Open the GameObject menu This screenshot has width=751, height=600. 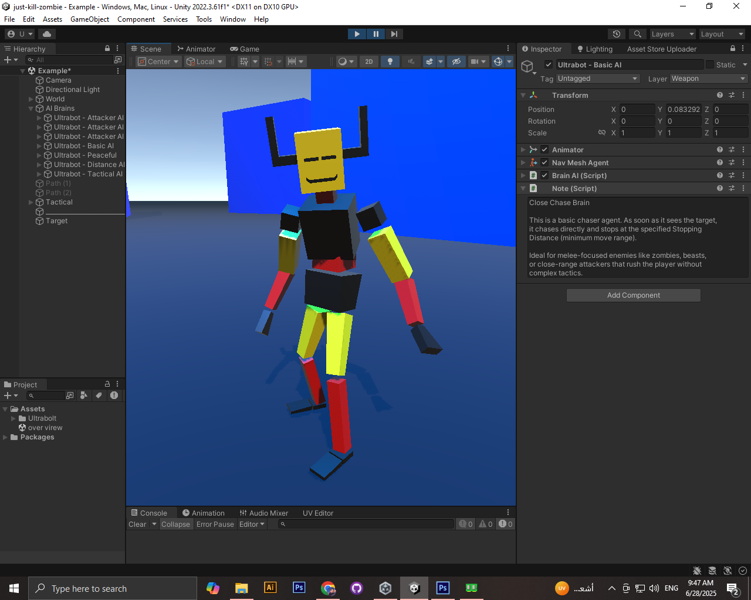pyautogui.click(x=90, y=19)
